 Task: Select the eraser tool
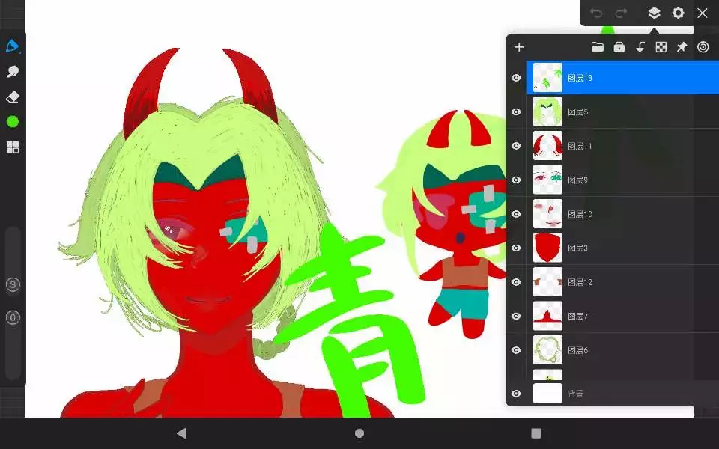click(13, 97)
